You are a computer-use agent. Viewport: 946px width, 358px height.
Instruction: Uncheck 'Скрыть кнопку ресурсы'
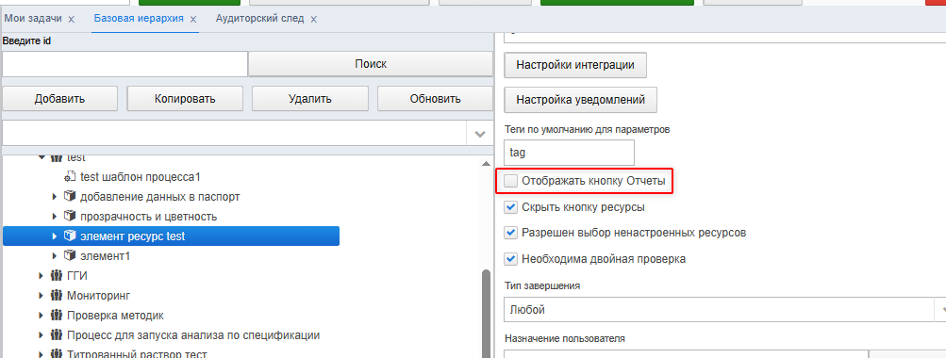pyautogui.click(x=511, y=207)
